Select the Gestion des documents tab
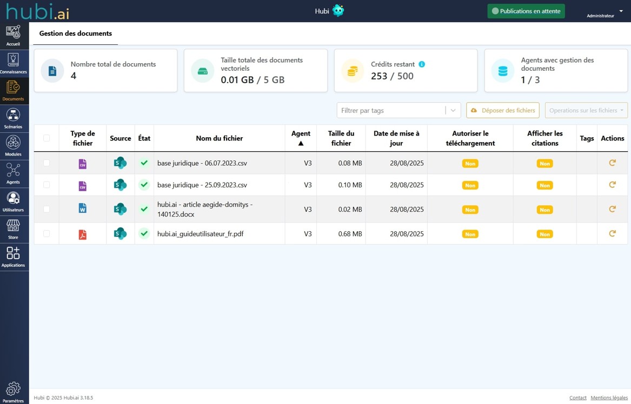631x404 pixels. pyautogui.click(x=76, y=33)
